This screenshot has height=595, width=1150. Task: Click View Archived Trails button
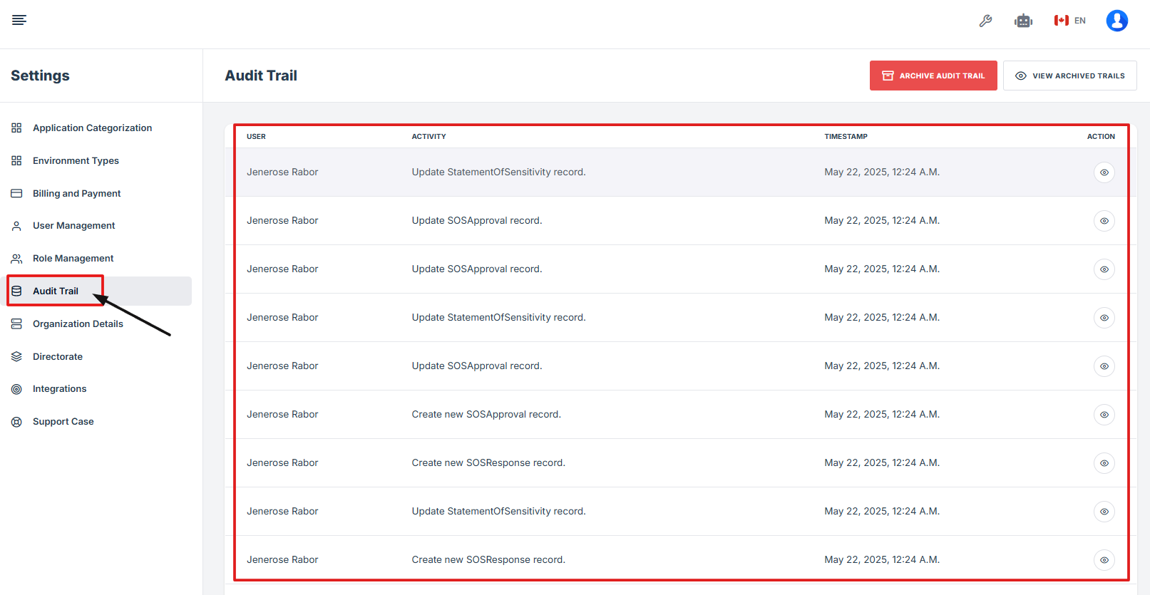1069,76
